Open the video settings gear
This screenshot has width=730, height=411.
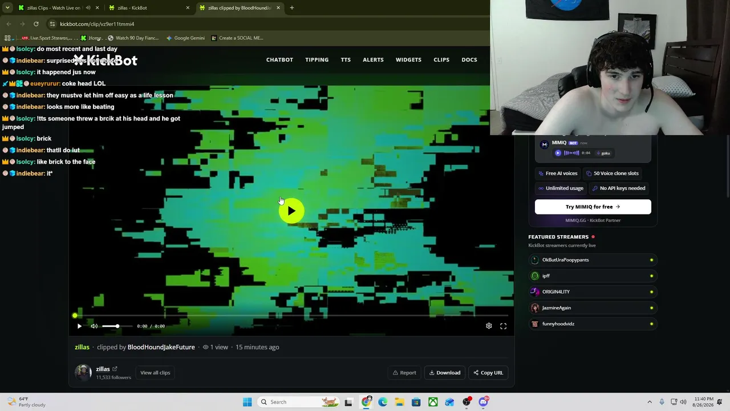489,326
